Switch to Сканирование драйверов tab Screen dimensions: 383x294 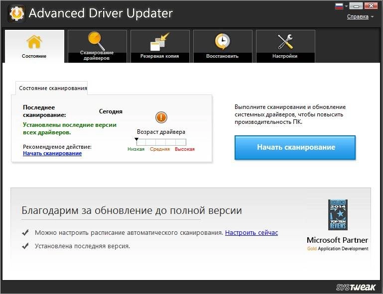point(97,46)
